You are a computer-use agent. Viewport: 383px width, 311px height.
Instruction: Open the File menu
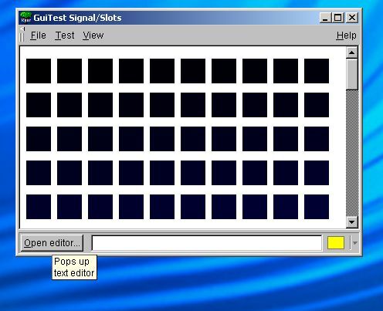click(39, 35)
